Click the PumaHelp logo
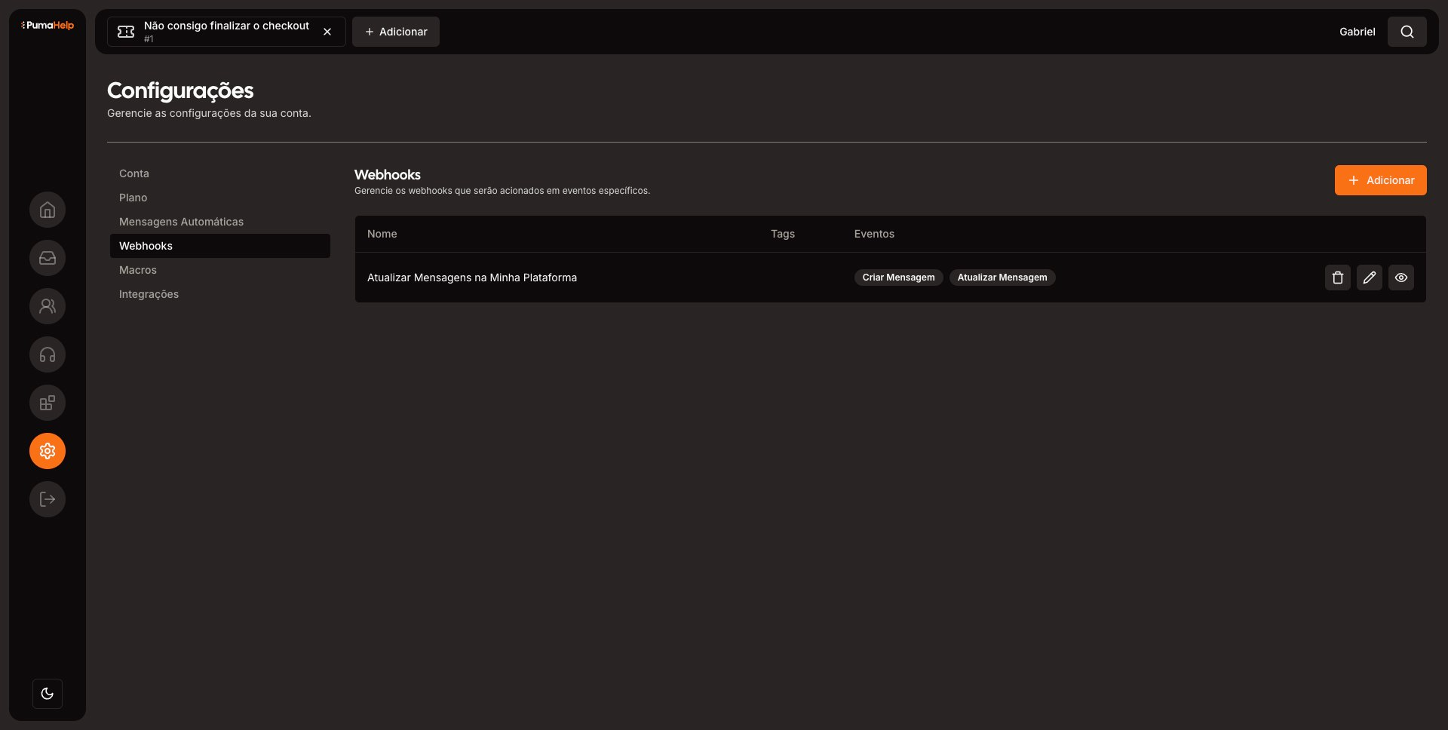 (x=48, y=26)
